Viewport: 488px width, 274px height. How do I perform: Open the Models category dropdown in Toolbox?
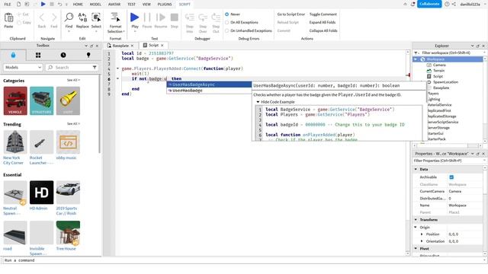23,68
